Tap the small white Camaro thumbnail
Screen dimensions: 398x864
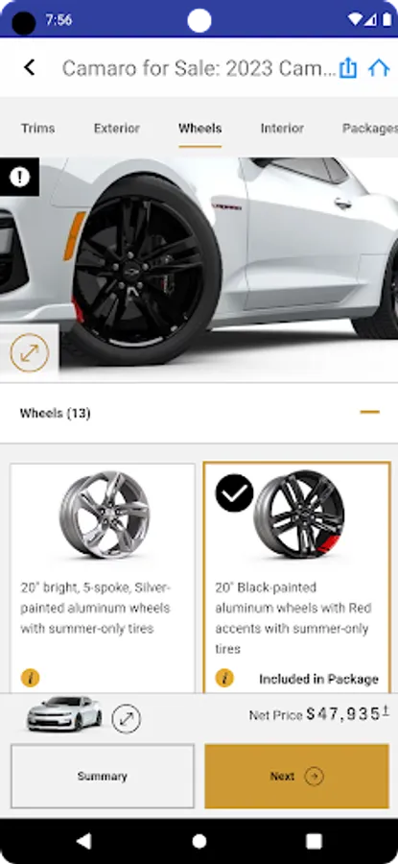(x=64, y=713)
